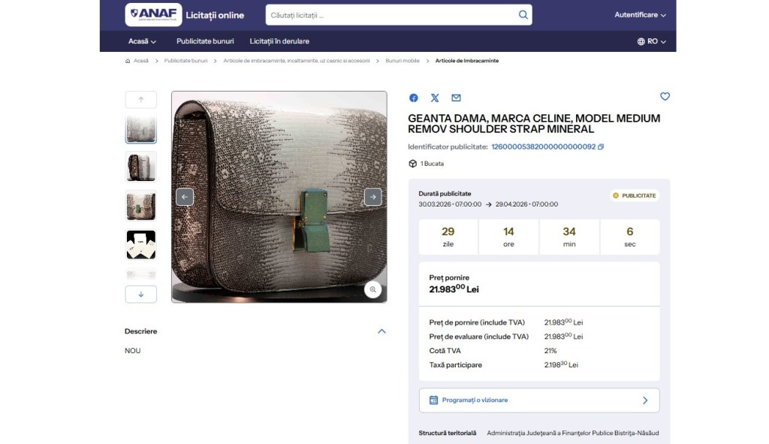Click the Căutați licitații search field
The height and width of the screenshot is (444, 769).
coord(391,15)
